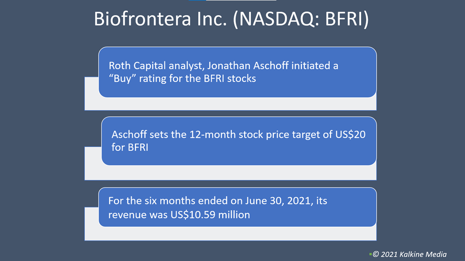The width and height of the screenshot is (465, 261).
Task: Click the light gray panel behind second box
Action: coord(230,173)
